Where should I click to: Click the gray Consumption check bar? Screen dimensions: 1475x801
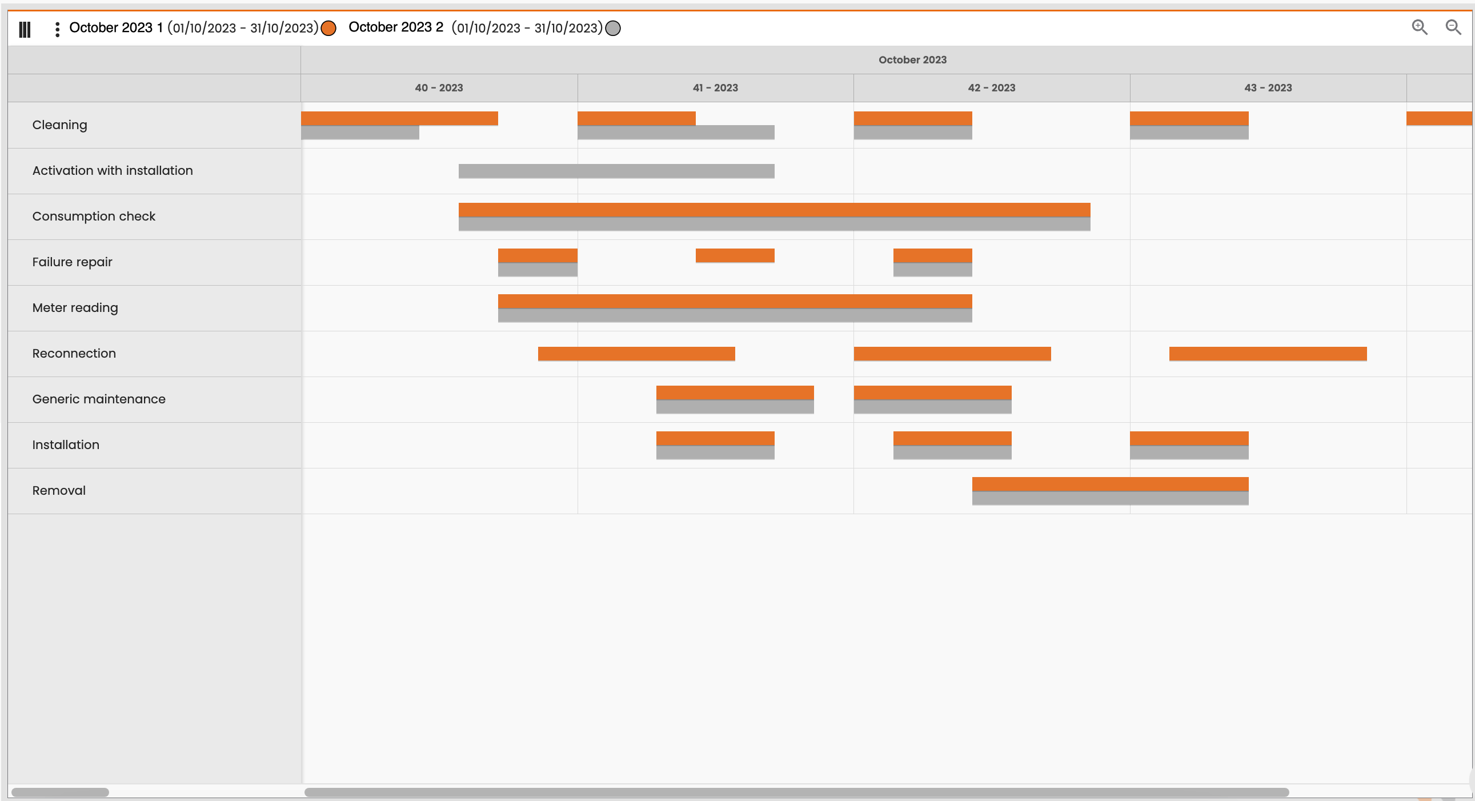click(x=774, y=224)
